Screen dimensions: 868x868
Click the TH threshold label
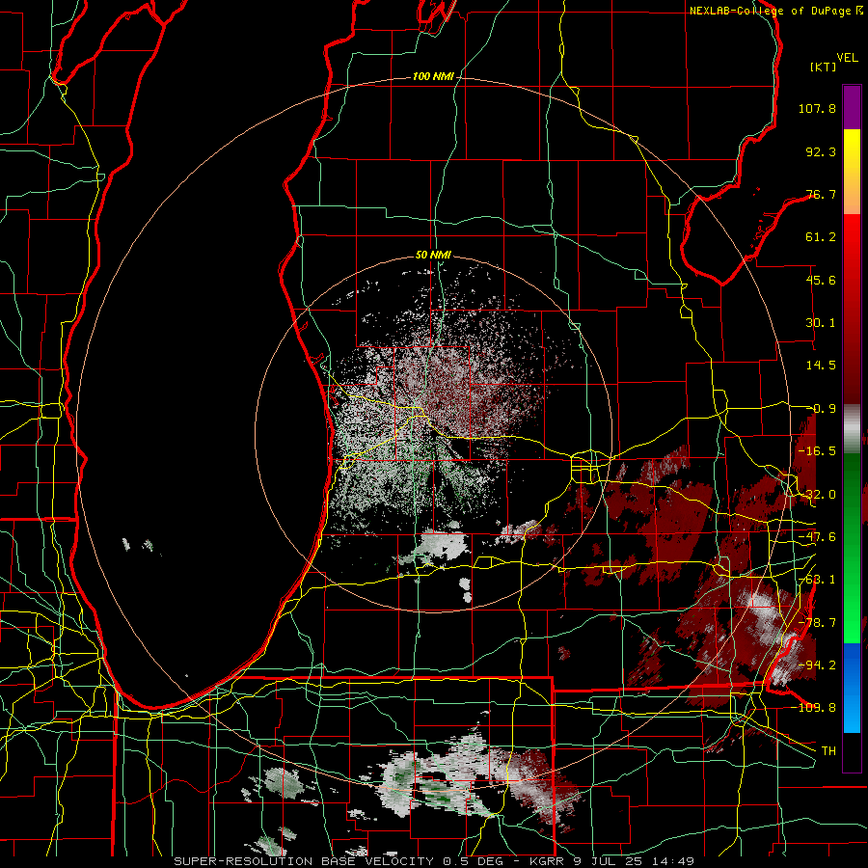(828, 751)
